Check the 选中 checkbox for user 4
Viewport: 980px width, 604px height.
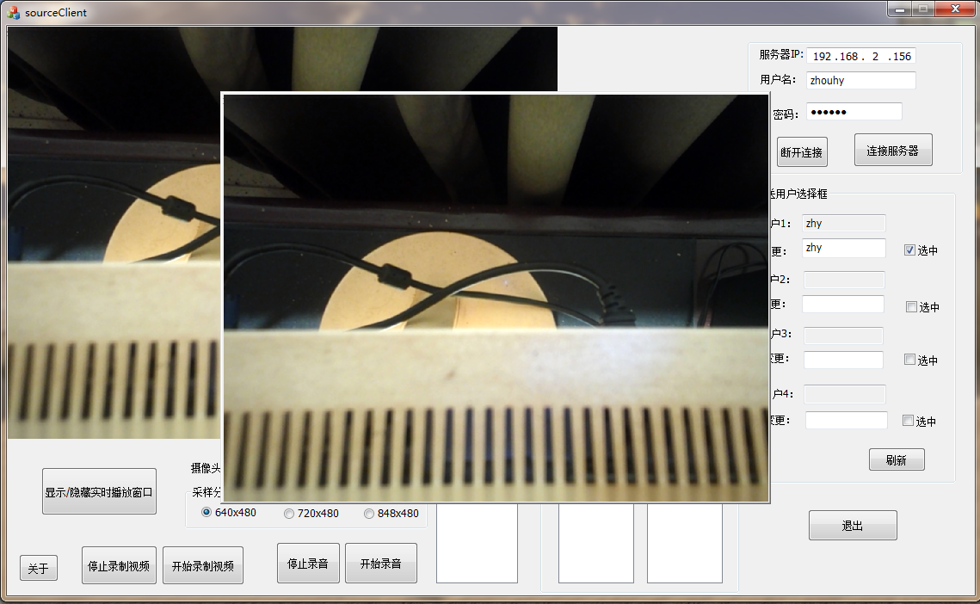click(908, 421)
